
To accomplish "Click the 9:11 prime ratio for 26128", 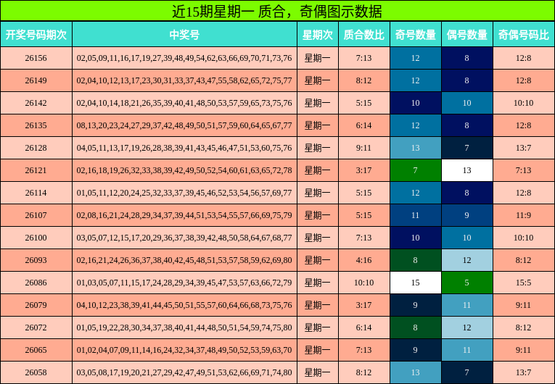I will 364,148.
